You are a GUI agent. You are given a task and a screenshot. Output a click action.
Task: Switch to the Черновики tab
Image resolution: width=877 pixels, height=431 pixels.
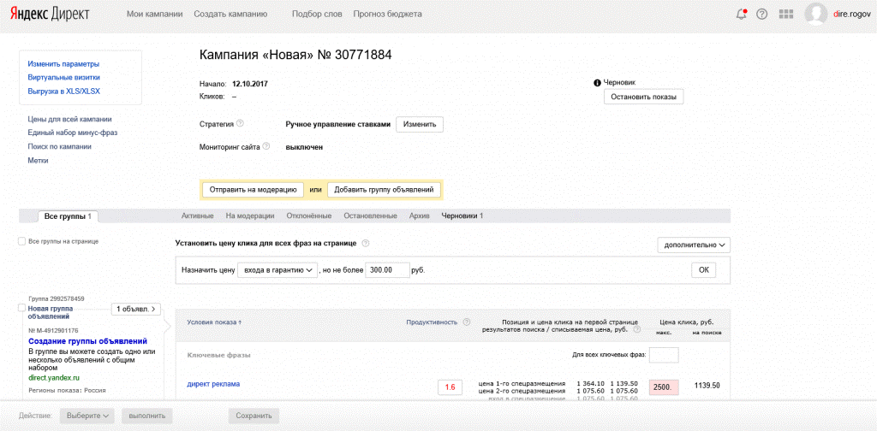[462, 216]
